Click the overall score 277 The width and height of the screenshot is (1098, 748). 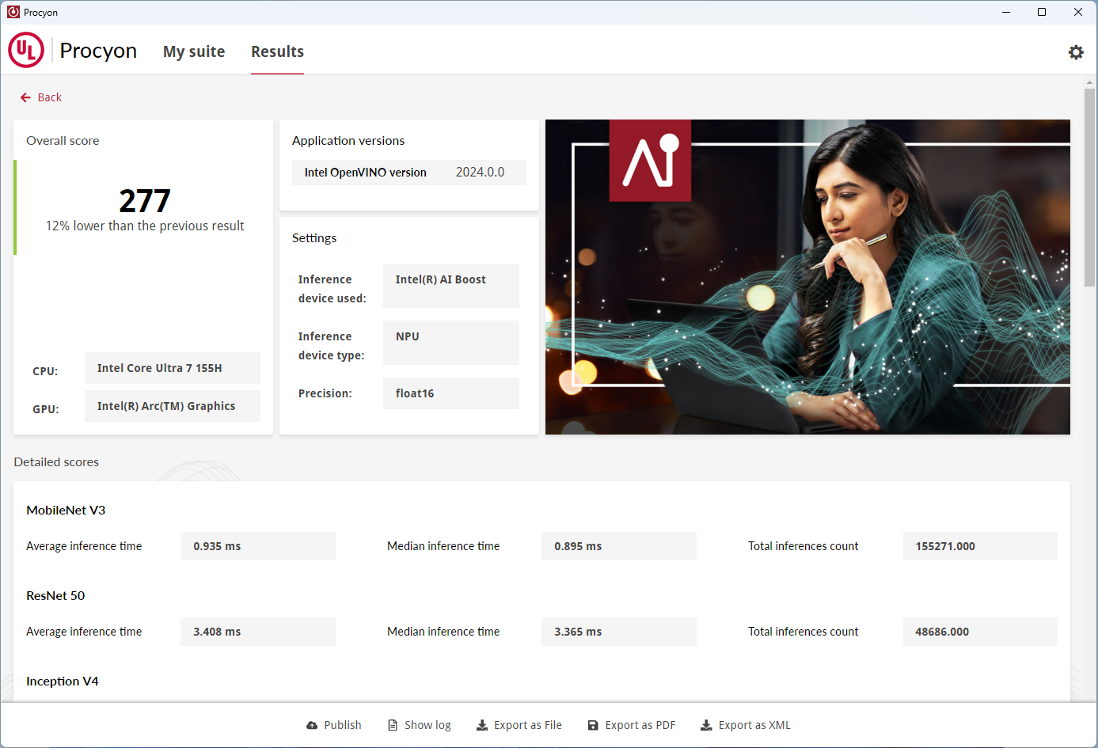(x=145, y=200)
